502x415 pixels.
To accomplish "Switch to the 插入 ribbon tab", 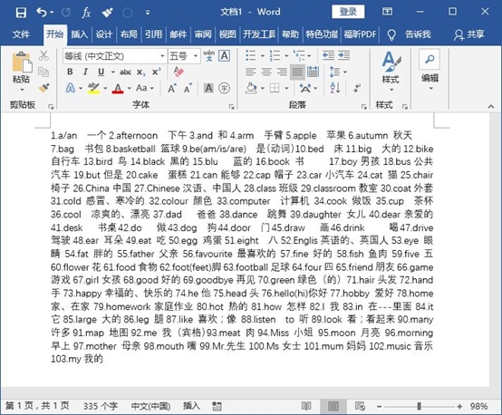I will tap(79, 34).
